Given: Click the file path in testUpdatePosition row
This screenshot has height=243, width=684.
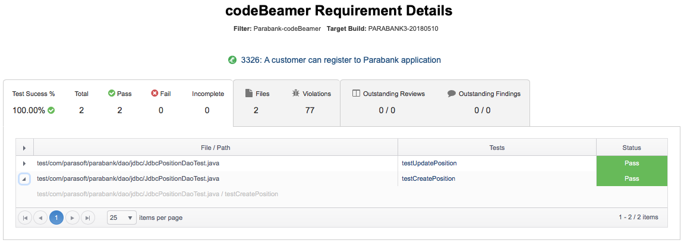Looking at the screenshot, I should click(x=128, y=164).
